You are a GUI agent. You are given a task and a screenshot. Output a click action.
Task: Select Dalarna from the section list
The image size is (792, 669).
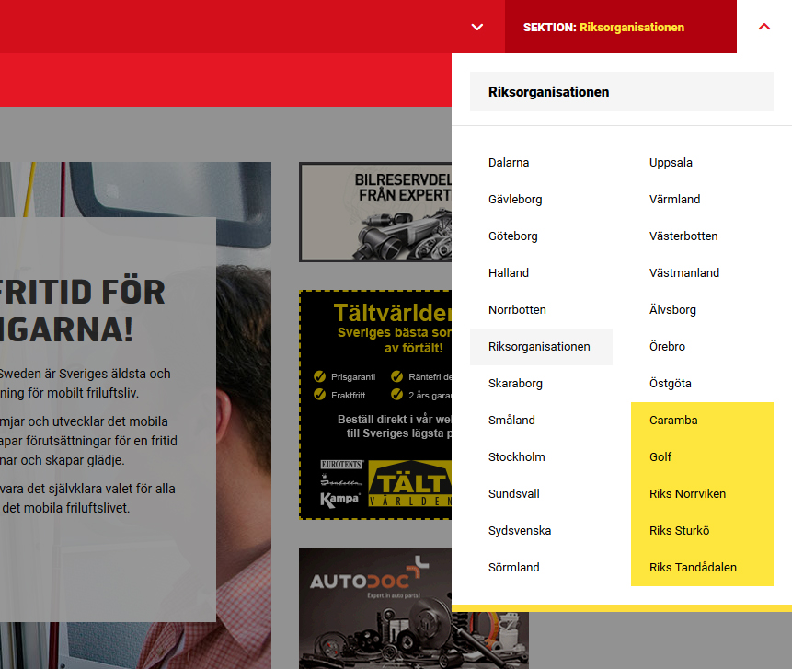509,163
